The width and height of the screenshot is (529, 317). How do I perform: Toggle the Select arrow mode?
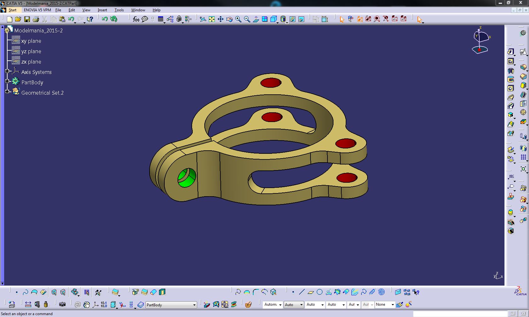coord(419,19)
